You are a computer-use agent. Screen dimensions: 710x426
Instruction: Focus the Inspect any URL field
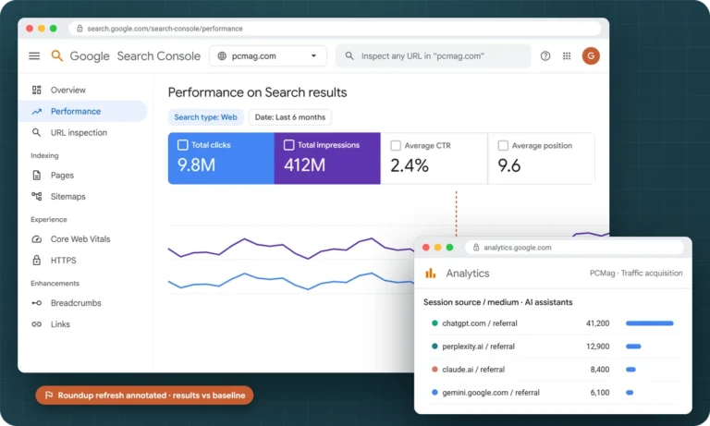coord(433,56)
